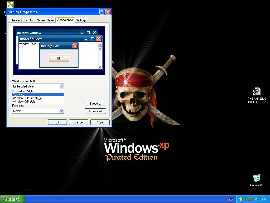
Task: Expand the Font size dropdown
Action: [x=61, y=111]
